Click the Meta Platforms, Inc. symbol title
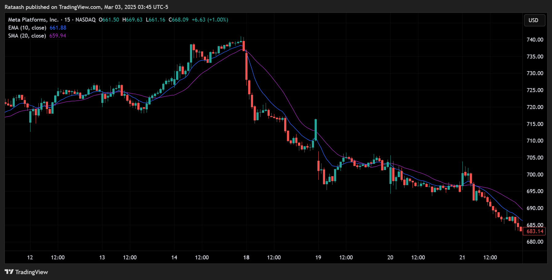This screenshot has width=552, height=280. click(x=33, y=20)
